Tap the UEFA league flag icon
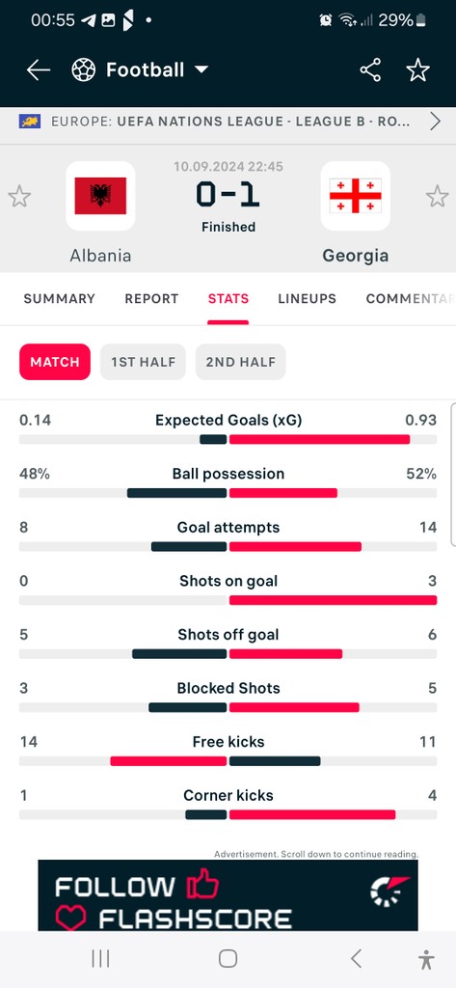This screenshot has width=456, height=988. coord(30,121)
